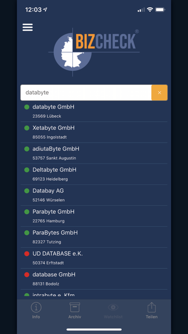The image size is (188, 334).
Task: Tap green status dot for Deltabyte GmbH
Action: click(26, 170)
